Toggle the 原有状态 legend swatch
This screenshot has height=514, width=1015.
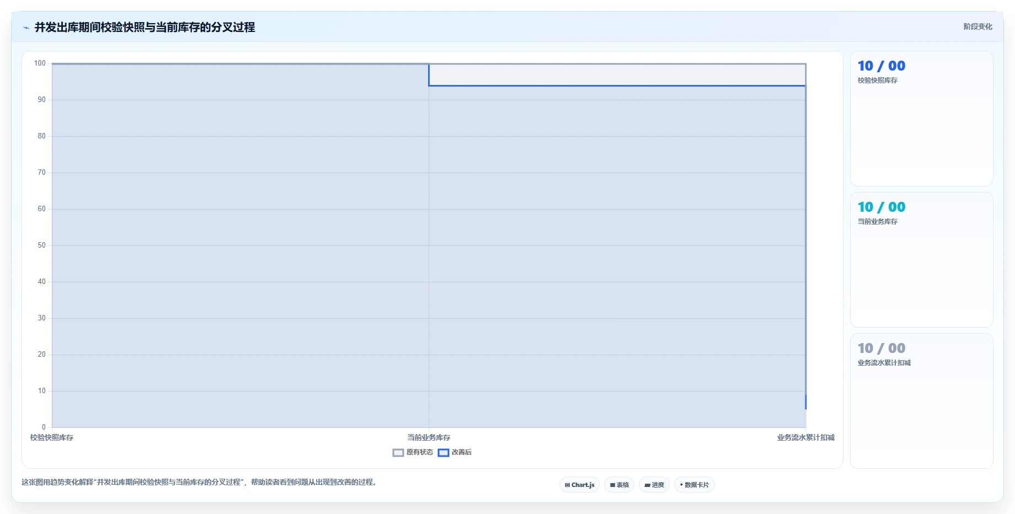(x=398, y=453)
